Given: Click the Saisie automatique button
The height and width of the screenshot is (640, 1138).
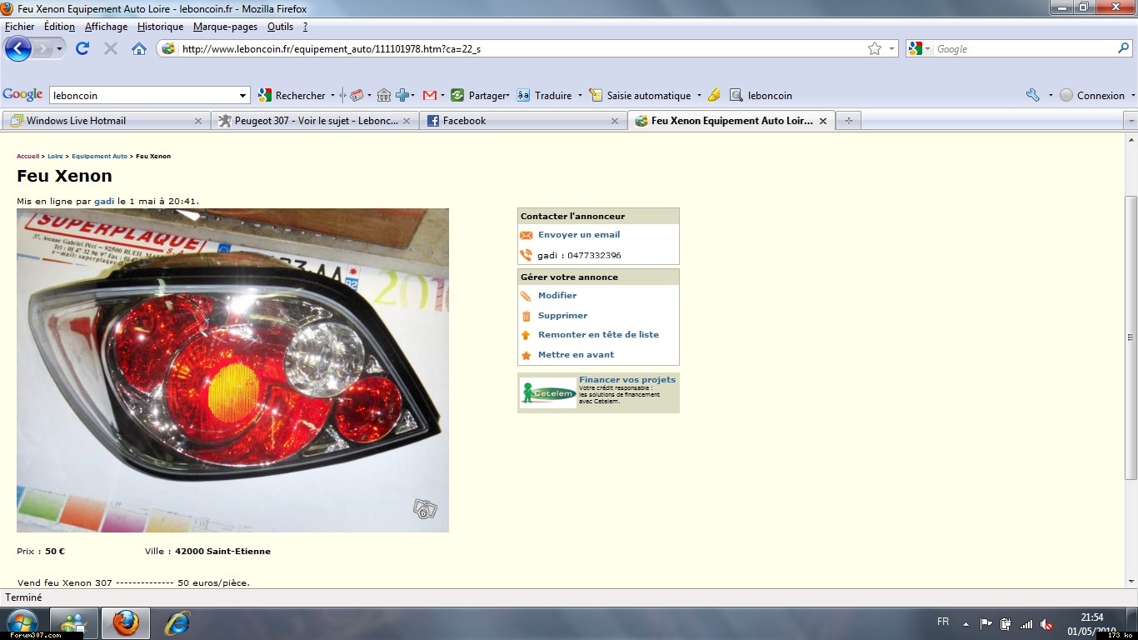Looking at the screenshot, I should tap(641, 96).
